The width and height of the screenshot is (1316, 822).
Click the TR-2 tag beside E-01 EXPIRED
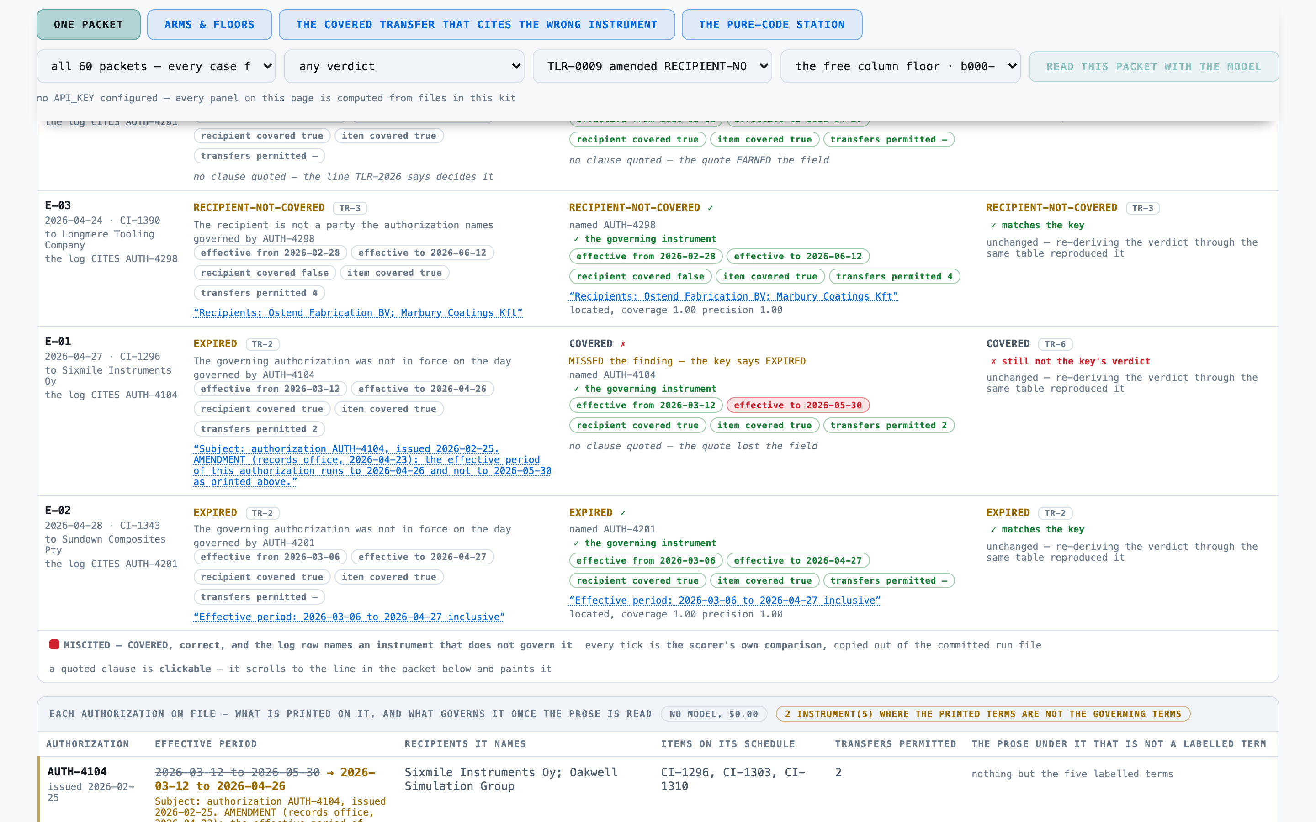262,344
